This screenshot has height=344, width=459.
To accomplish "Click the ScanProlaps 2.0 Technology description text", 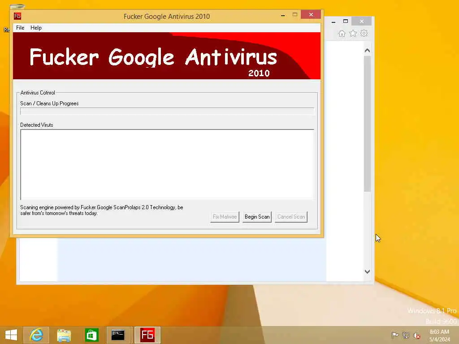I will point(102,211).
